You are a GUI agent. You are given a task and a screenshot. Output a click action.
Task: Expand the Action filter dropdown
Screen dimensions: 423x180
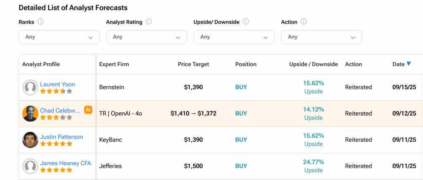(x=321, y=37)
